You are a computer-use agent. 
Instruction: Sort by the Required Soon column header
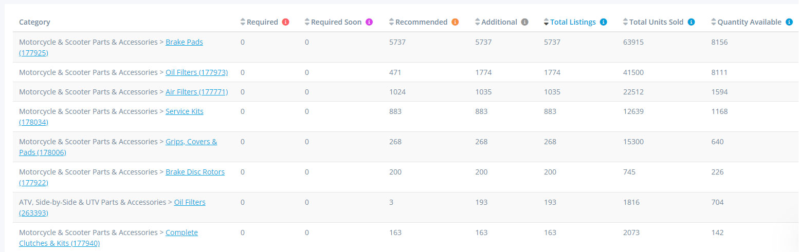click(335, 22)
